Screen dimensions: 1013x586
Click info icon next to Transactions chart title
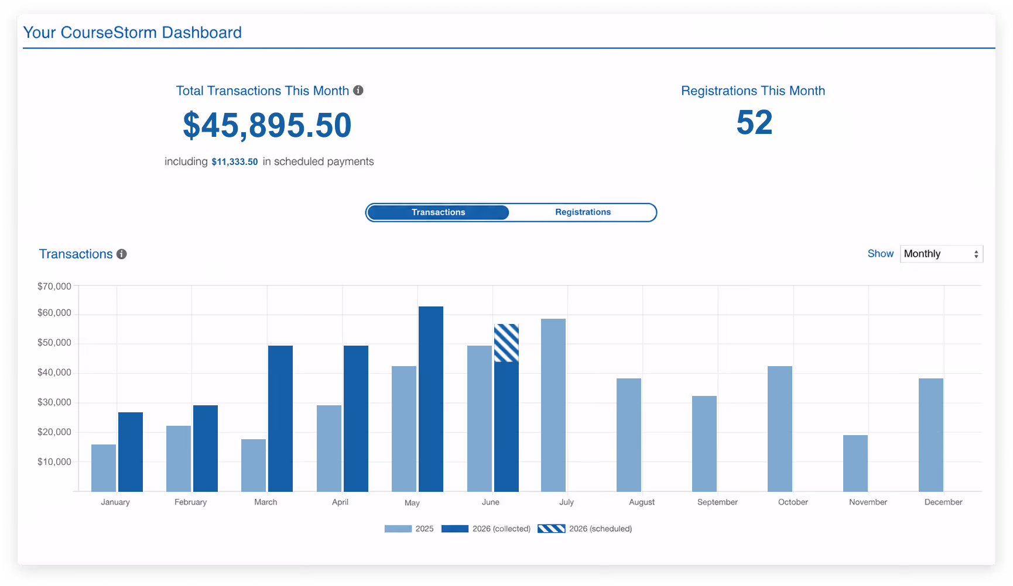tap(122, 254)
